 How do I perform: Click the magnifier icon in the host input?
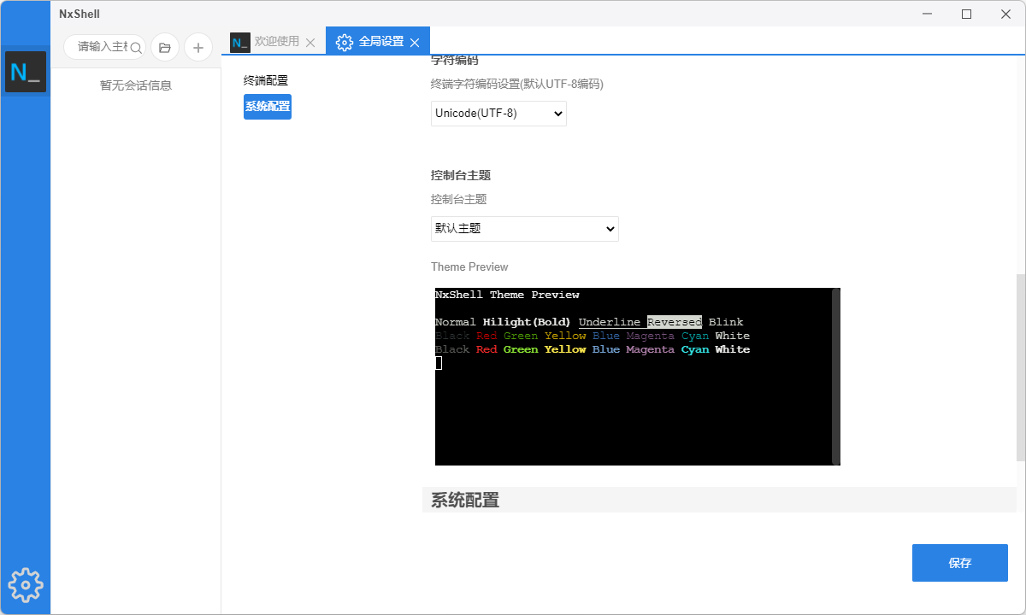pyautogui.click(x=134, y=48)
